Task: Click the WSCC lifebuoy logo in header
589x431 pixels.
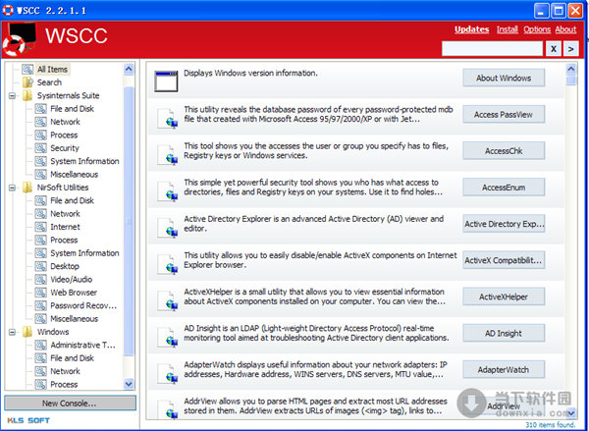Action: click(19, 39)
